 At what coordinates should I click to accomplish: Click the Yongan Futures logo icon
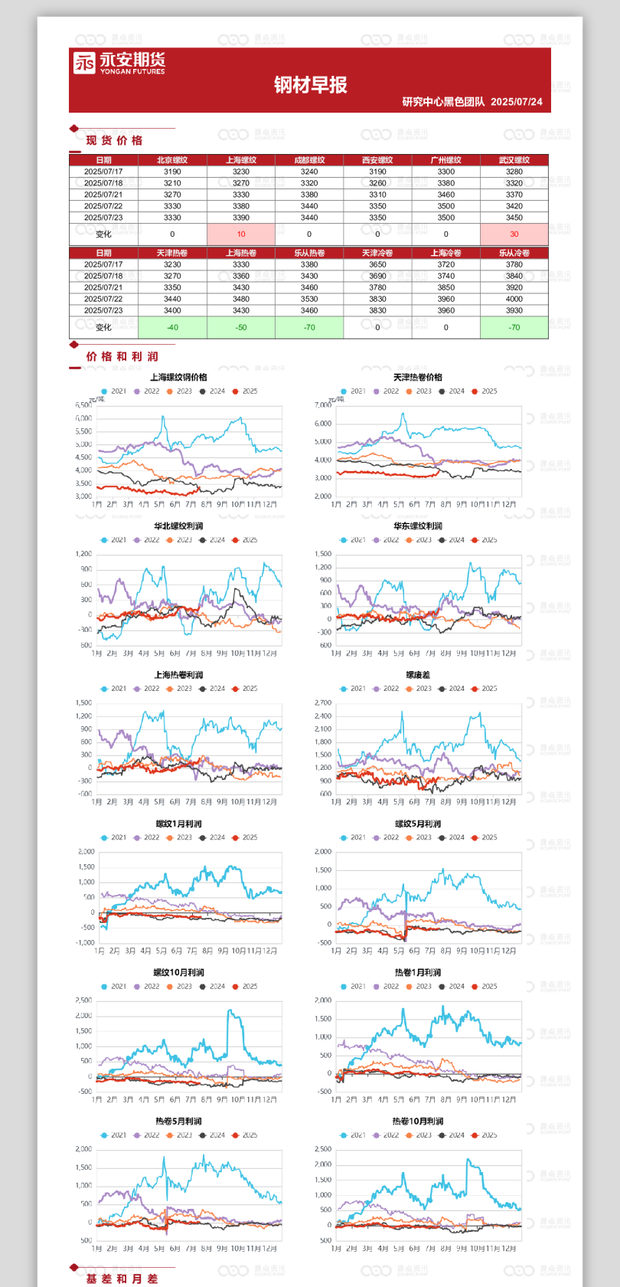tap(85, 63)
